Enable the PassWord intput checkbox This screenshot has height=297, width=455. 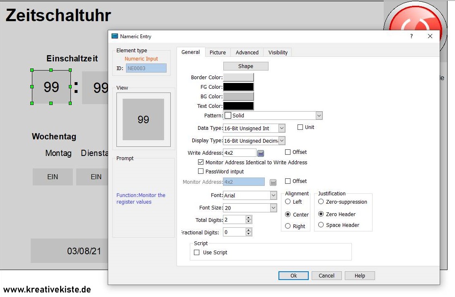[x=201, y=171]
